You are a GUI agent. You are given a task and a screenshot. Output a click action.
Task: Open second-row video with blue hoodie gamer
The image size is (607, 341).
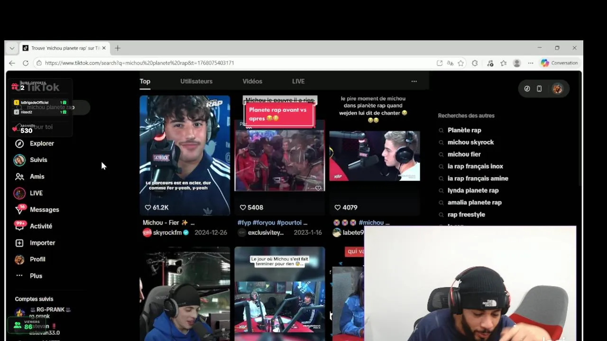tap(185, 294)
